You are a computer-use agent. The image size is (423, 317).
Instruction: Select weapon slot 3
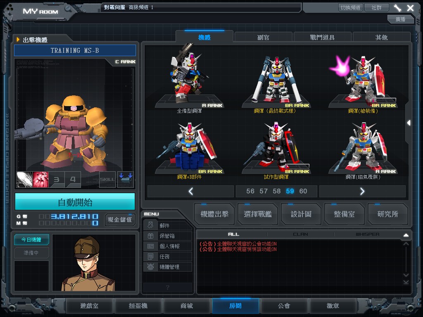pyautogui.click(x=57, y=180)
